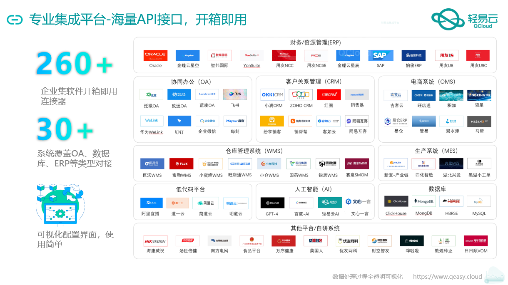Select the 富勒WMS FLUX logo
This screenshot has height=285, width=508.
click(x=181, y=164)
